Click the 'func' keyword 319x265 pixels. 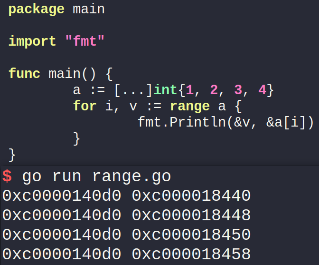tap(24, 73)
